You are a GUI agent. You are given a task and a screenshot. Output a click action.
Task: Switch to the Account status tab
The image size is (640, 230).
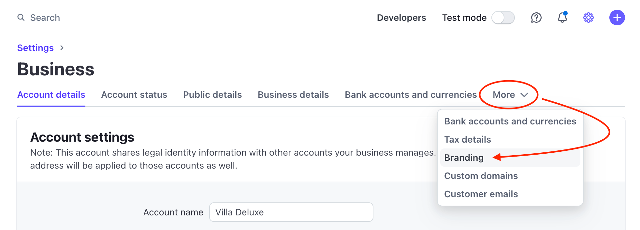tap(134, 95)
